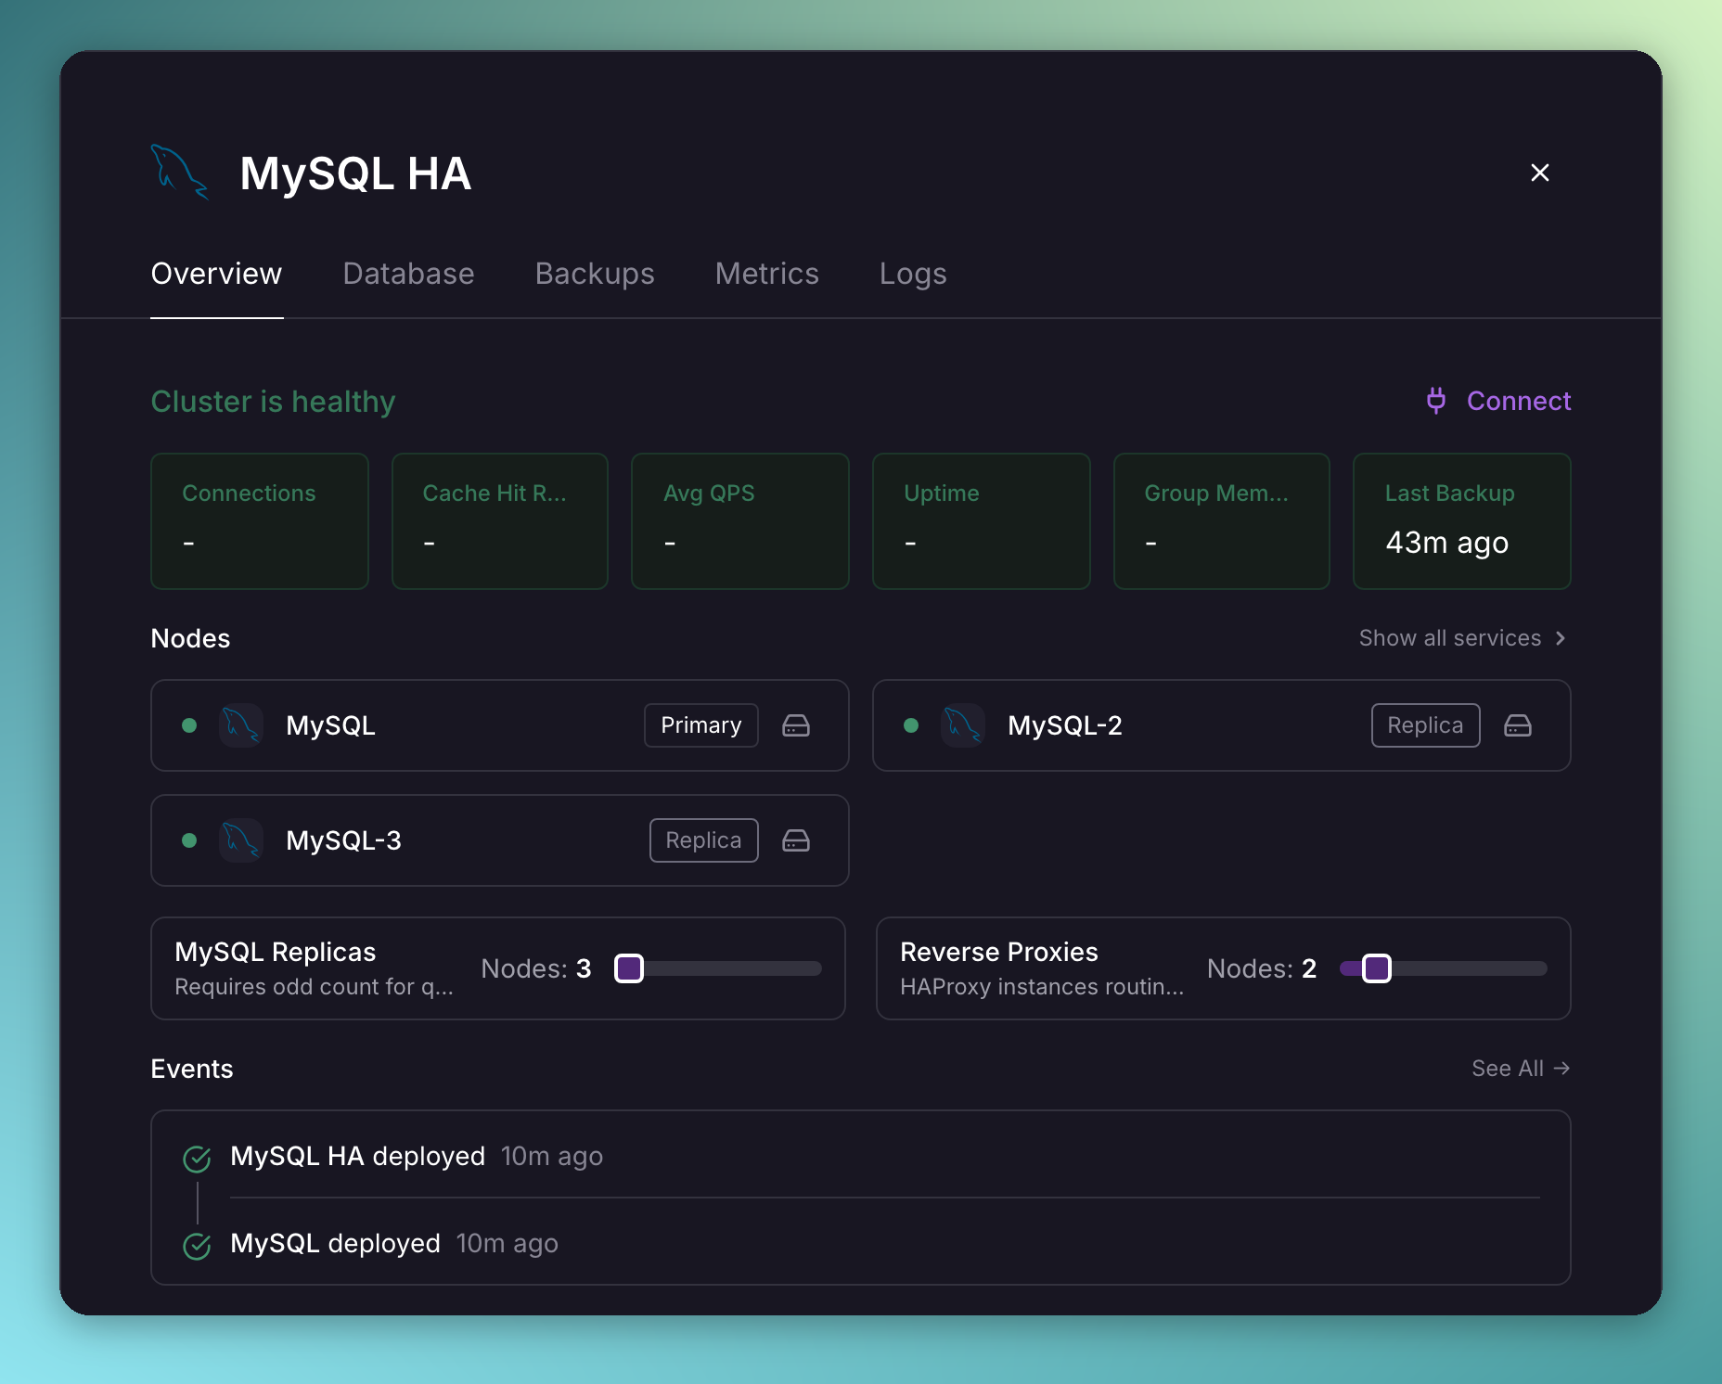Select the MySQL deployed event text
Screen dimensions: 1722x1384
(x=335, y=1244)
